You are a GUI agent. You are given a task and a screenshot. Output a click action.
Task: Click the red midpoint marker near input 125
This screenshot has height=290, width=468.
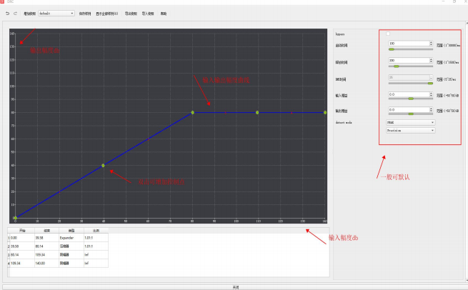292,113
